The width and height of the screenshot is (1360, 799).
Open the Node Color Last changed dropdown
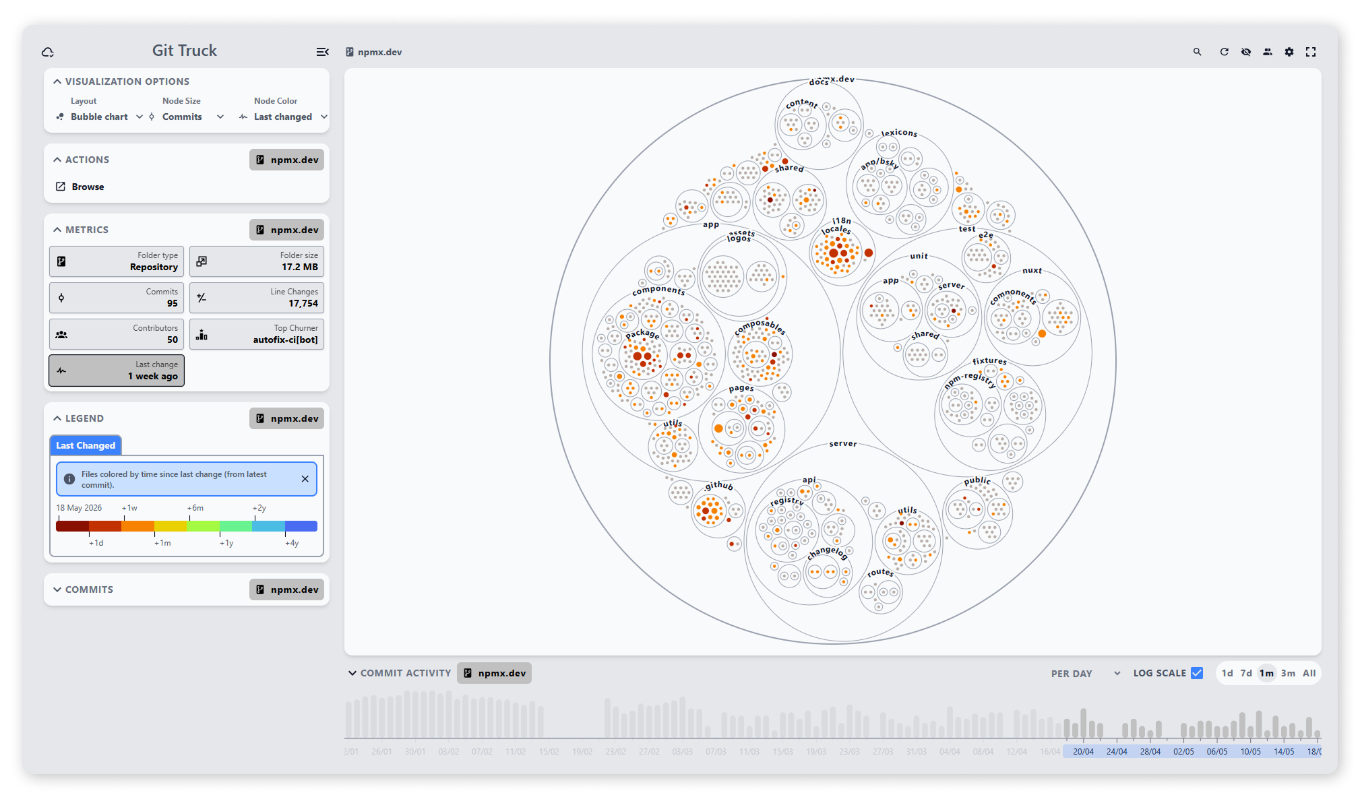pyautogui.click(x=284, y=117)
